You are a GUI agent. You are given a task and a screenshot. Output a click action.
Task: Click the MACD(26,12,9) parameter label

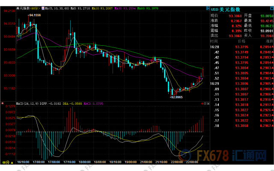click(x=27, y=103)
